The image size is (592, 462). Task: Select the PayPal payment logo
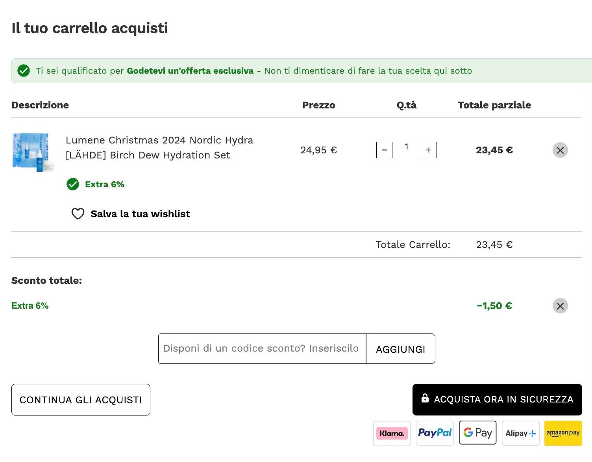click(x=435, y=433)
